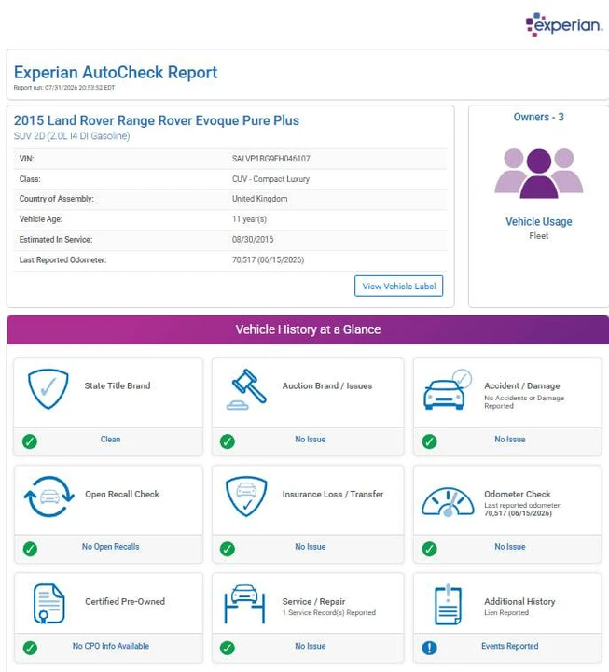The width and height of the screenshot is (609, 672).
Task: Click the SUV 2D engine description subtitle
Action: click(x=72, y=136)
